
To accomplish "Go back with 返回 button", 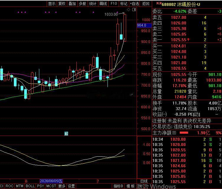I will [146, 4].
